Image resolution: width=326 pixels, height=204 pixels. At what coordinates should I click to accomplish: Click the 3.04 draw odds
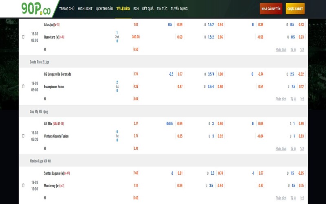[x=136, y=99]
